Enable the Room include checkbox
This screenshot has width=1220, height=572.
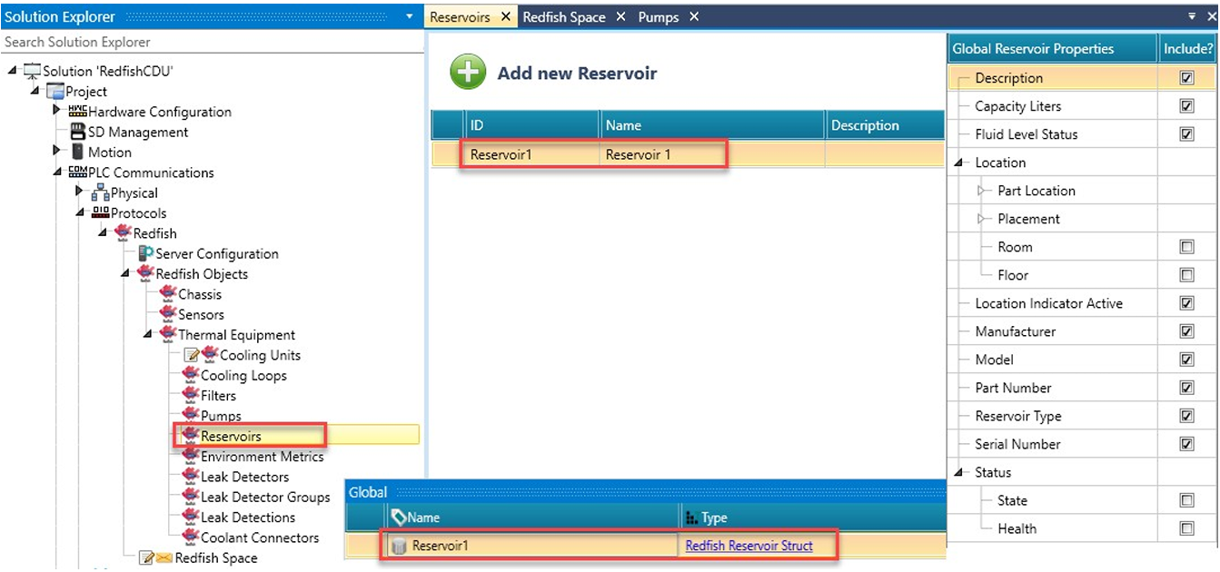pyautogui.click(x=1186, y=247)
